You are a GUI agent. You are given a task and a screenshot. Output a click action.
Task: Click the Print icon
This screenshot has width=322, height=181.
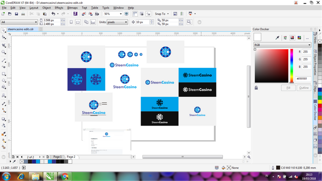(x=23, y=14)
